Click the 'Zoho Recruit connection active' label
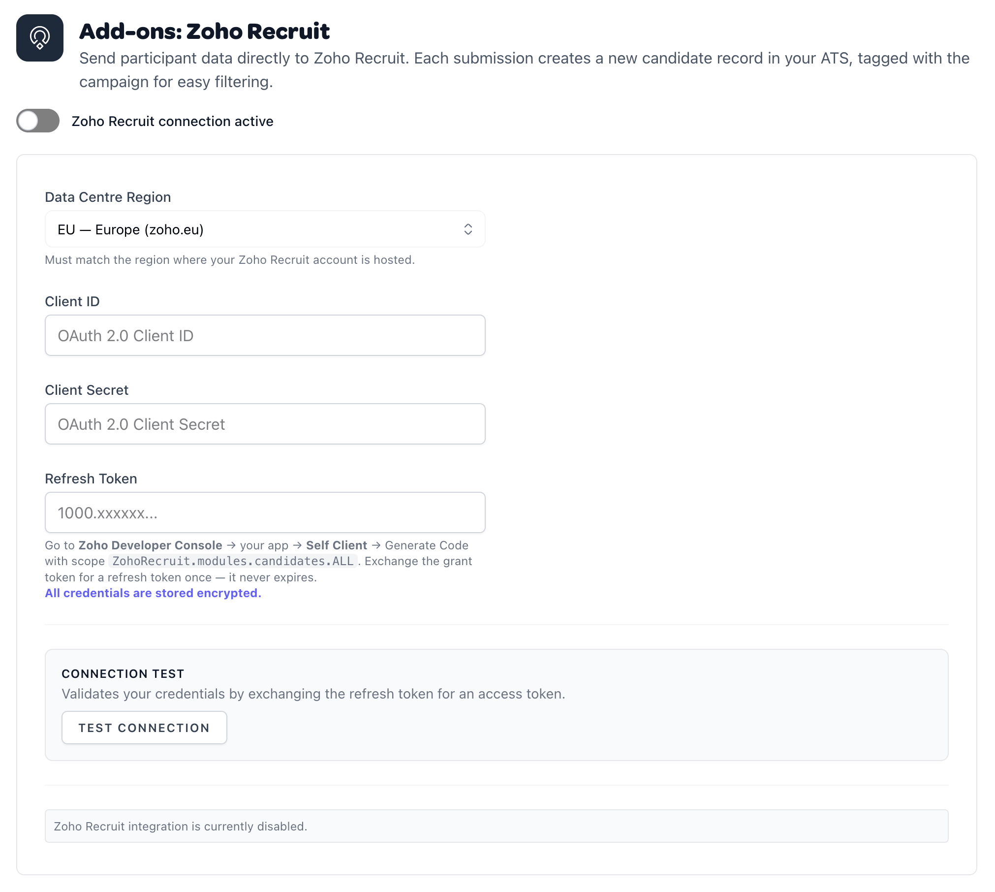The height and width of the screenshot is (892, 995). click(x=172, y=121)
